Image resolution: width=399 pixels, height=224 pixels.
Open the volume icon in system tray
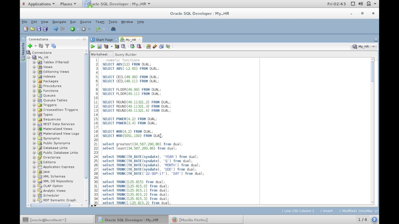click(361, 4)
